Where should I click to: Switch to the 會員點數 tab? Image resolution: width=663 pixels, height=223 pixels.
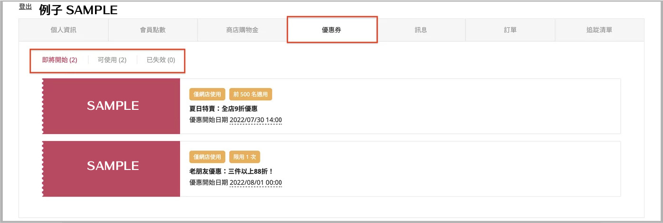coord(152,30)
